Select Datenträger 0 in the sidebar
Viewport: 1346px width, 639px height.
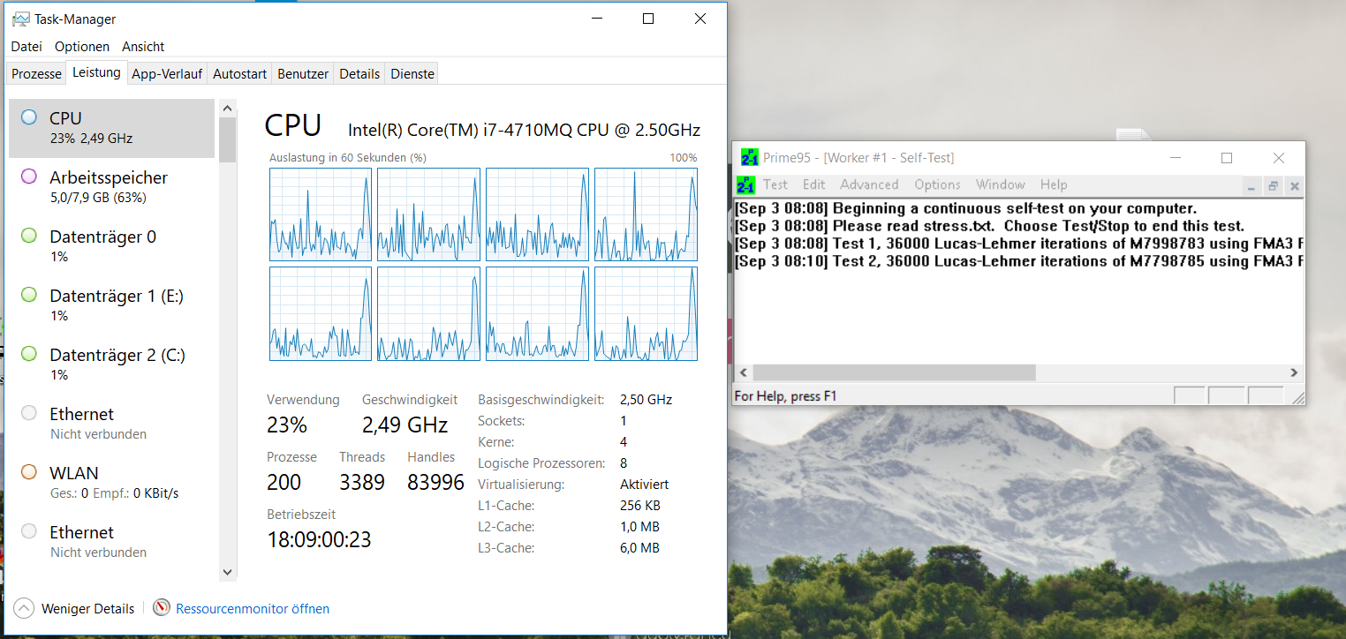pos(111,246)
